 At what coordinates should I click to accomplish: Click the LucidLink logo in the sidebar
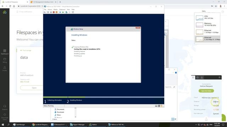[5, 12]
